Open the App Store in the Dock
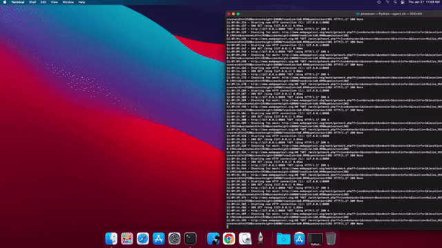 coord(158,239)
